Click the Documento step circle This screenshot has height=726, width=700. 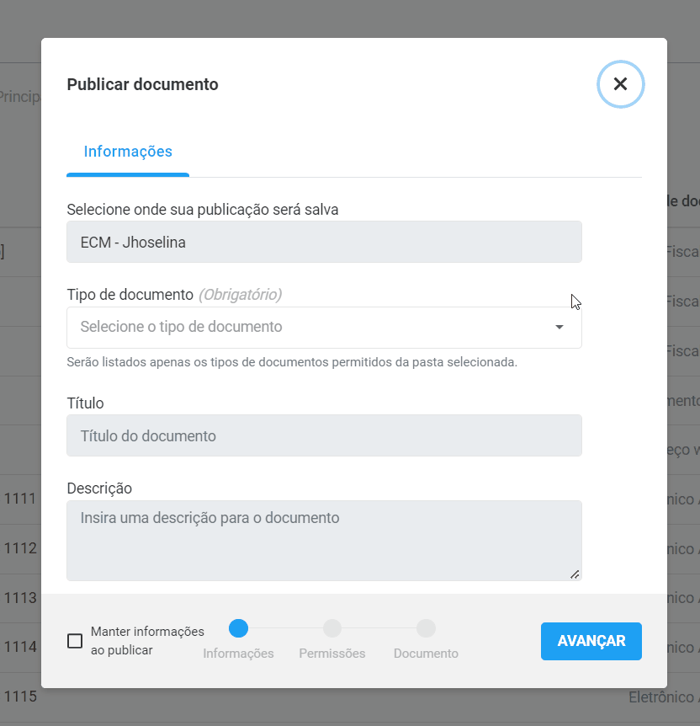[426, 628]
